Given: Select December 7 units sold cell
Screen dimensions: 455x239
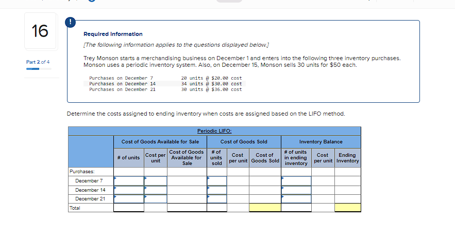Looking at the screenshot, I should point(217,181).
